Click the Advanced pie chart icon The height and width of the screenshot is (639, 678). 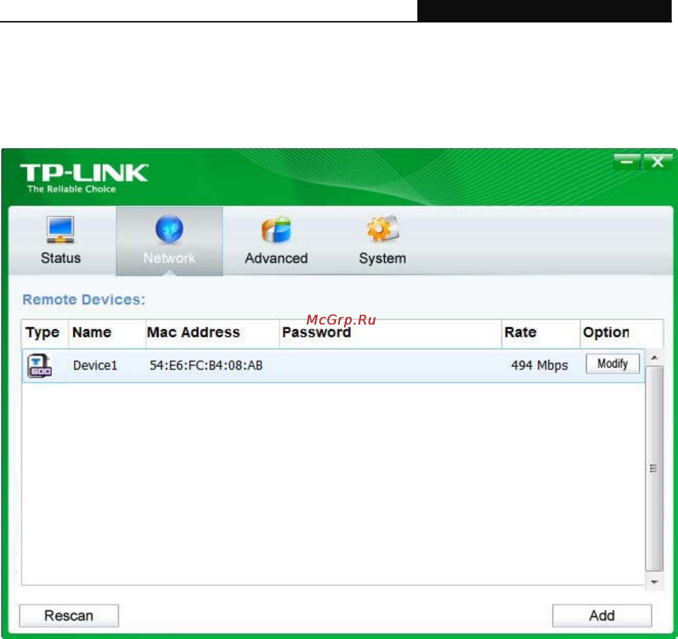coord(276,229)
